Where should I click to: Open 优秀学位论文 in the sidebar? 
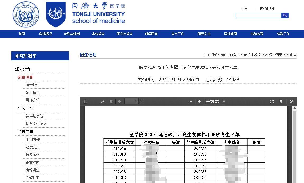[x=36, y=124]
